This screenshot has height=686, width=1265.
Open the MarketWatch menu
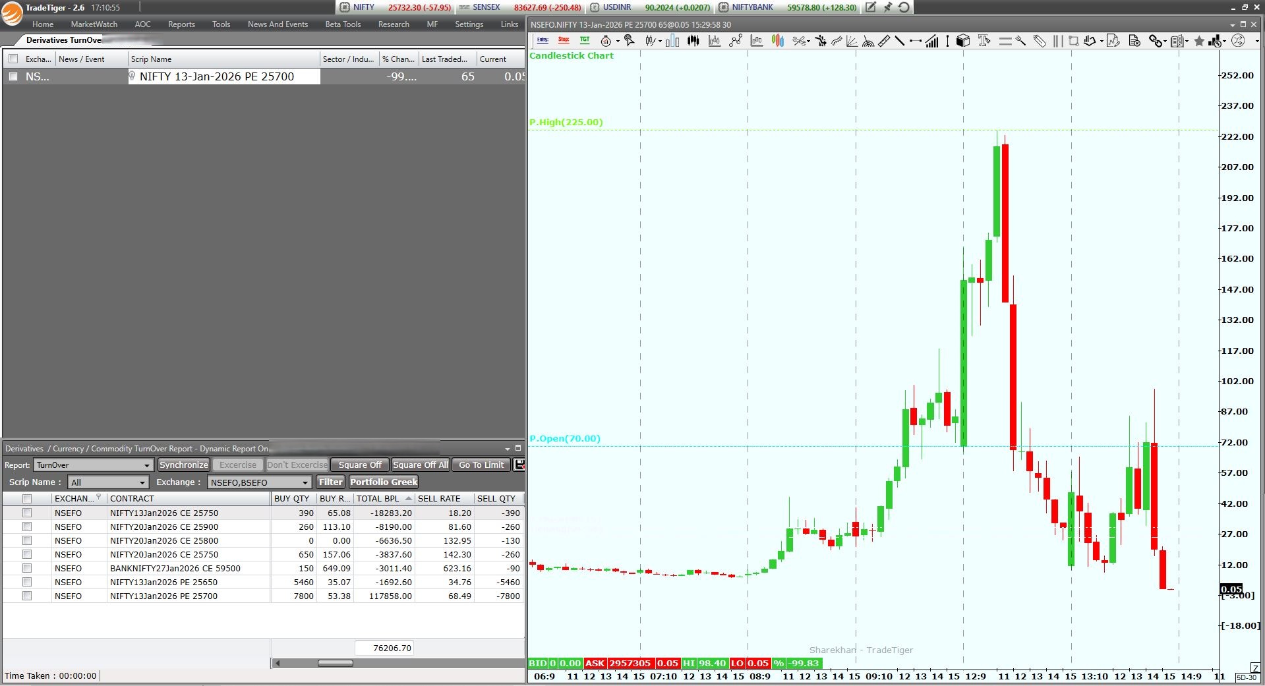[94, 24]
